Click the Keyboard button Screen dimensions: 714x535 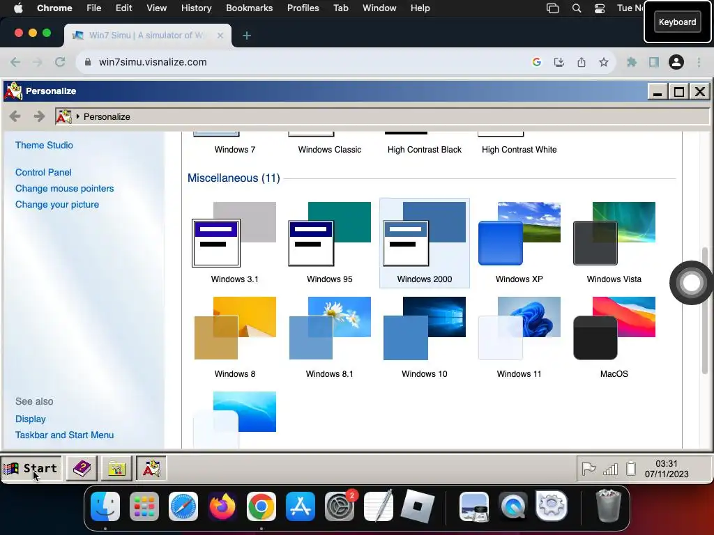(x=677, y=22)
